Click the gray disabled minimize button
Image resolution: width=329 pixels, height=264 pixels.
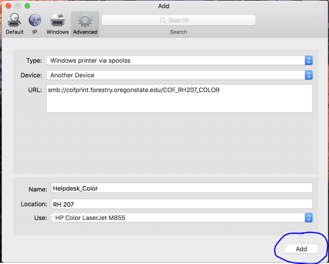tap(18, 6)
